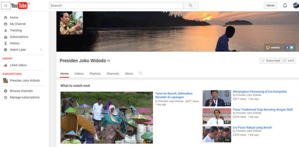Click the search magnifier button
Screen dimensions: 299x147
tap(191, 5)
